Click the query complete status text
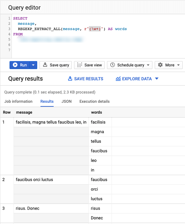This screenshot has height=224, width=185. [x=50, y=92]
